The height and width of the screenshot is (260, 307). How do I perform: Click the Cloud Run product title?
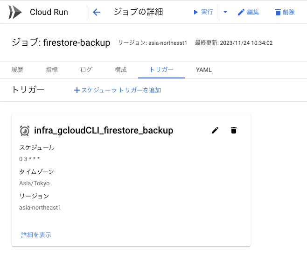49,12
